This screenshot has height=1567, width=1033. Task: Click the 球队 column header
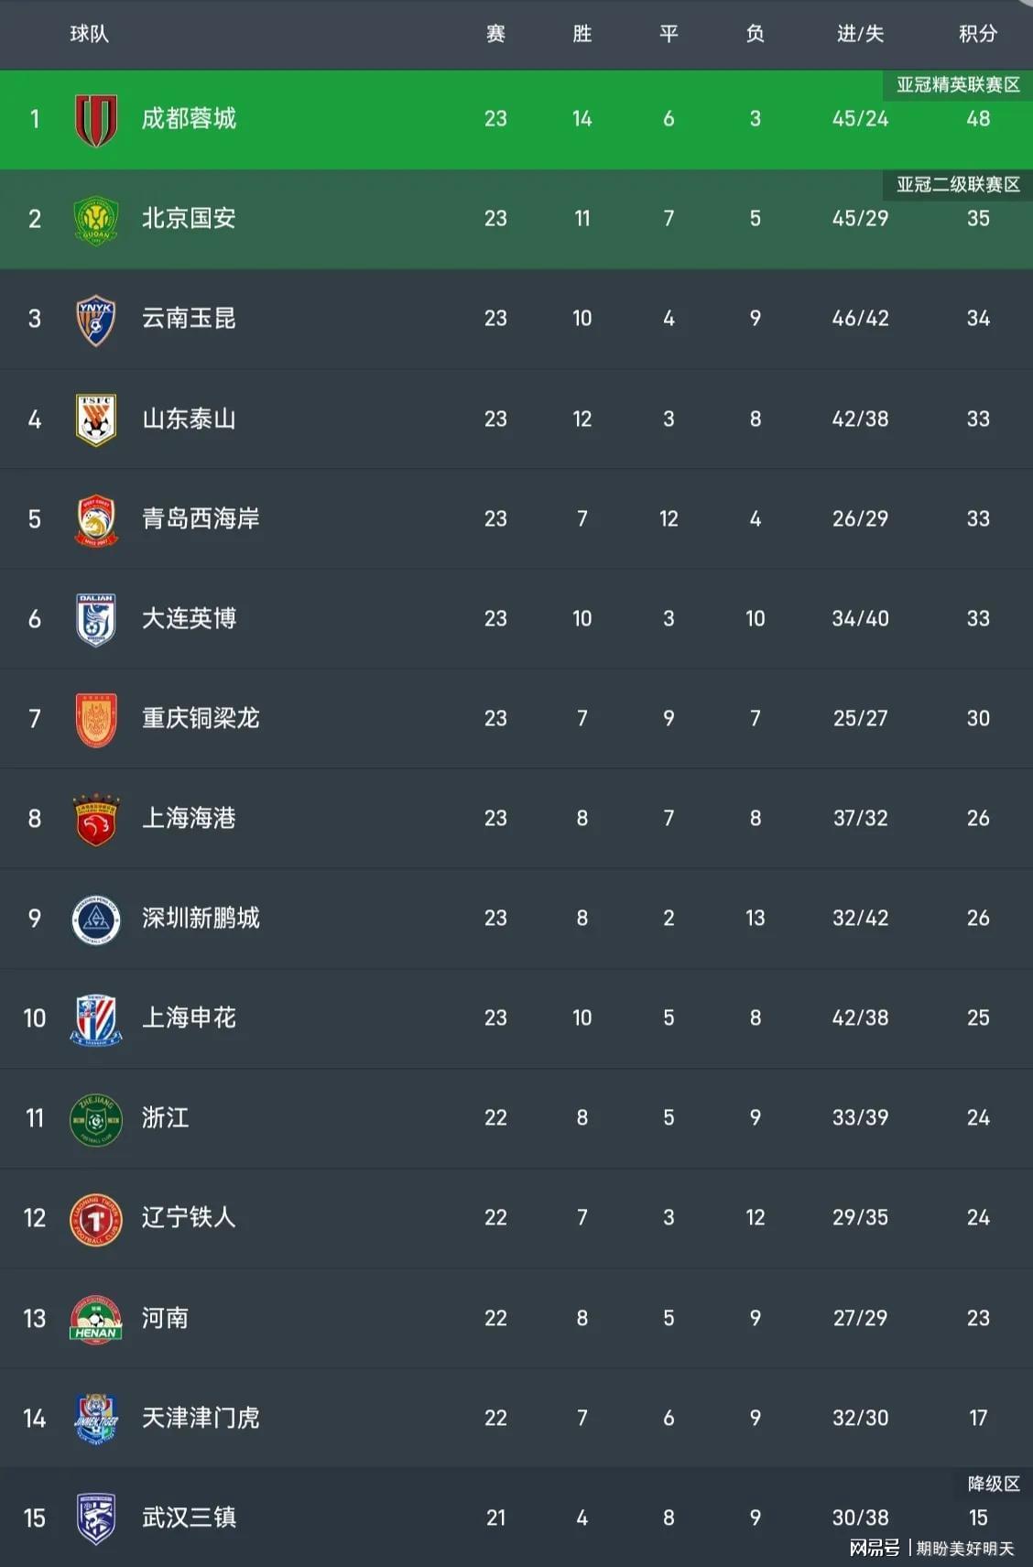tap(89, 34)
